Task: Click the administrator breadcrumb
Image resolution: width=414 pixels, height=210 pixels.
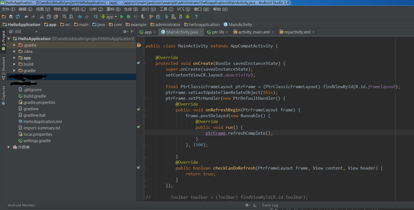Action: pyautogui.click(x=165, y=25)
